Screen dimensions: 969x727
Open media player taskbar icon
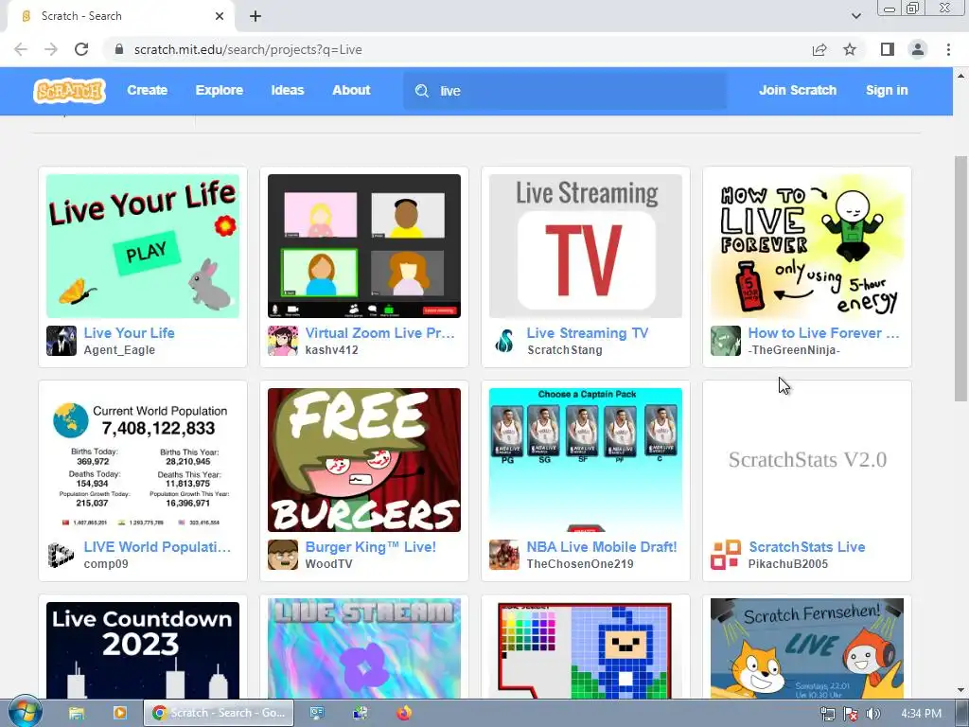[x=119, y=714]
